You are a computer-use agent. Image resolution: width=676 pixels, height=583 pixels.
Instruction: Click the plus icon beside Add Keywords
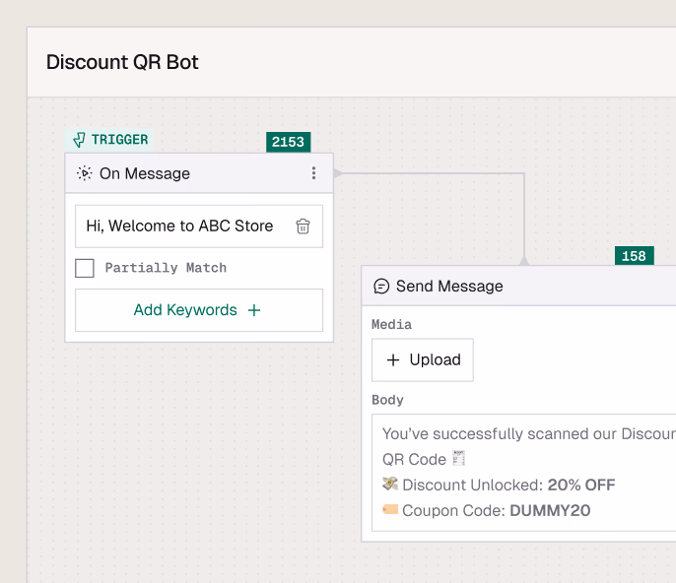(254, 310)
